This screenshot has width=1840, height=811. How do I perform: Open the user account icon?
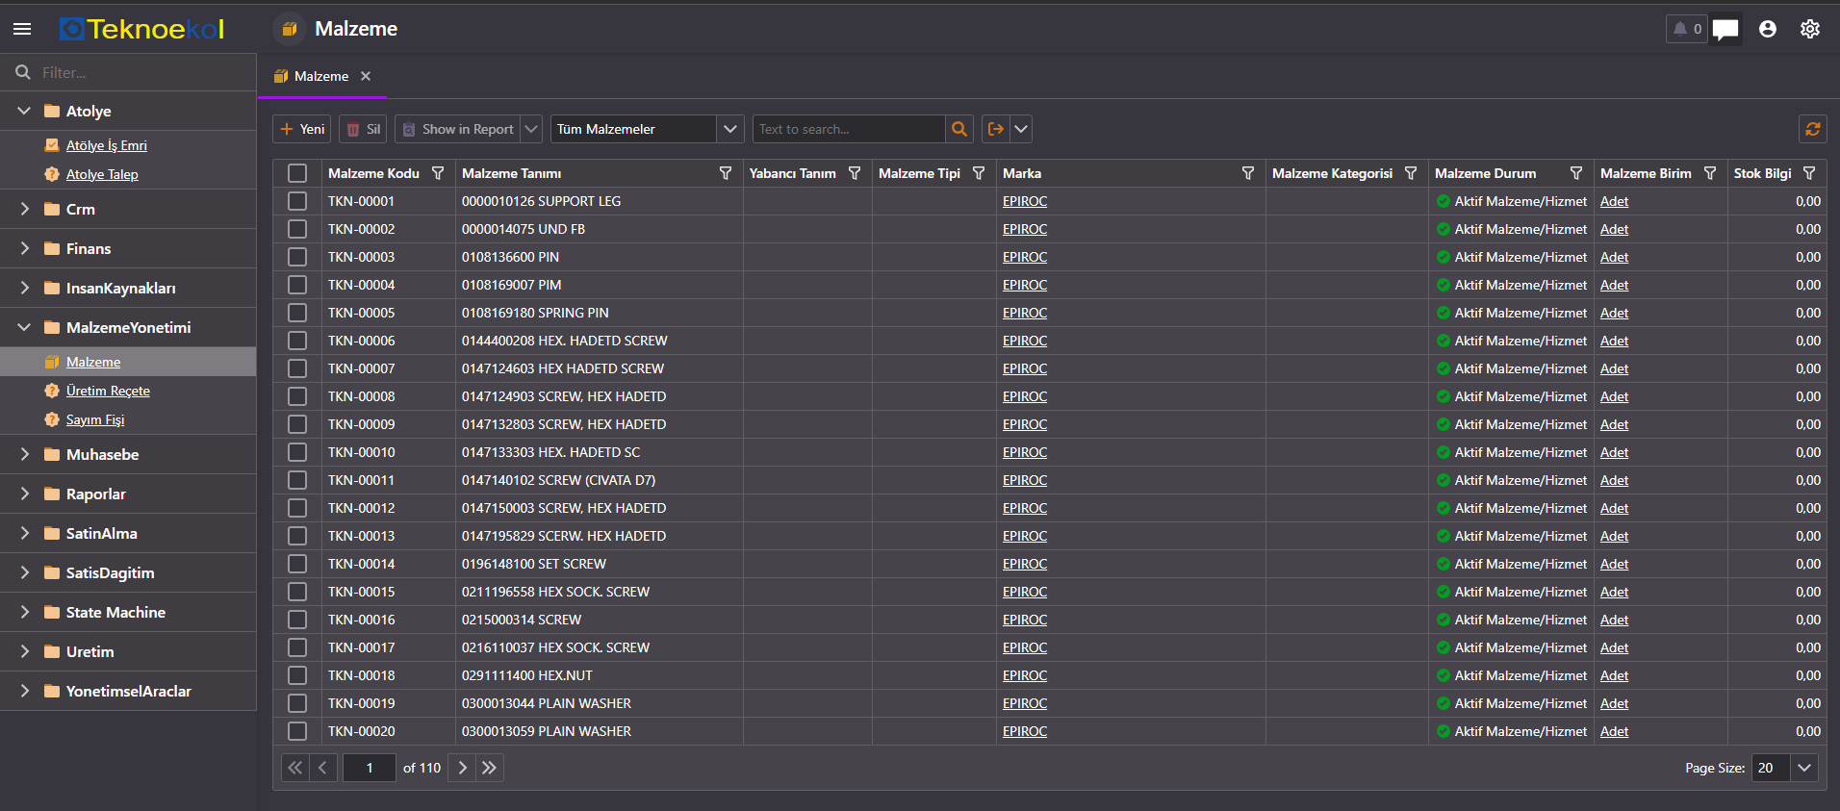pos(1768,29)
